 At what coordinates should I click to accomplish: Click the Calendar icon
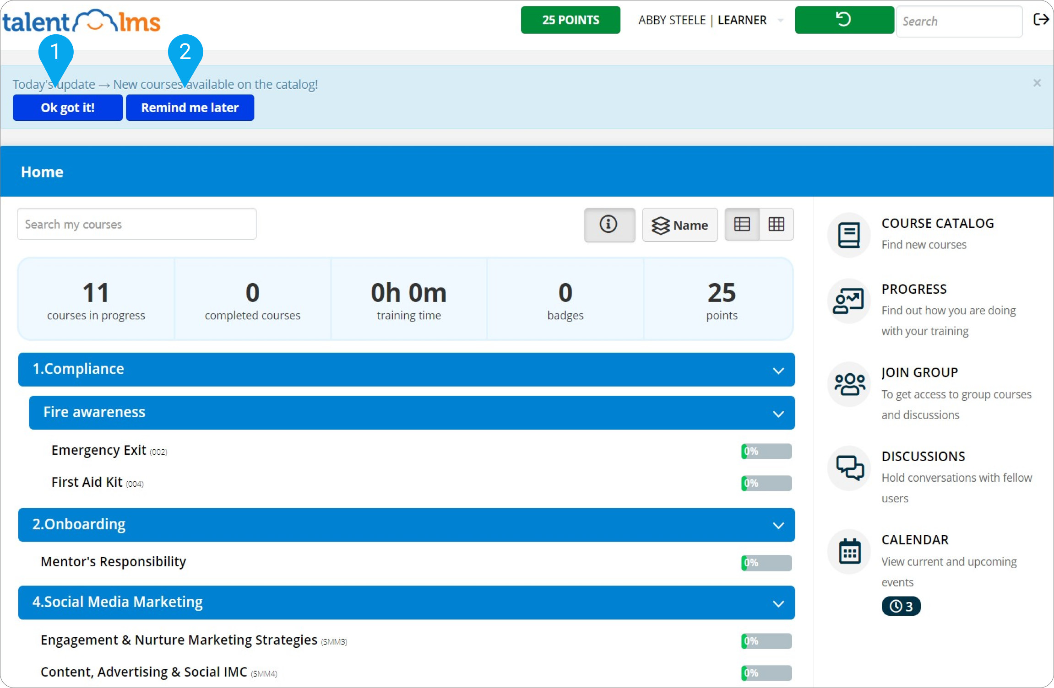849,552
